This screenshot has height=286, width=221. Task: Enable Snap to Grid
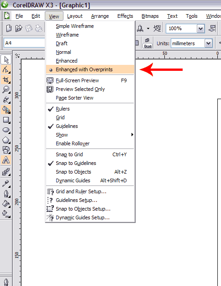pos(90,154)
